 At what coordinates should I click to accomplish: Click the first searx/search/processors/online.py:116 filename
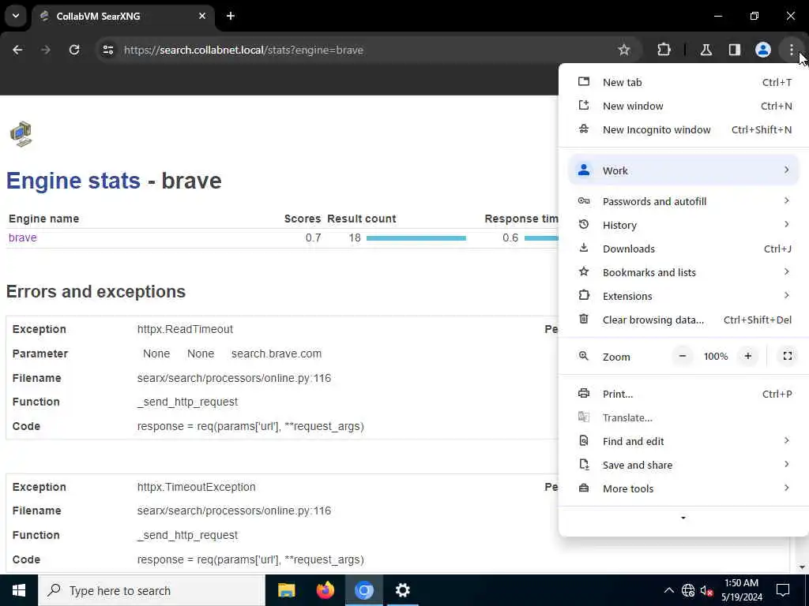tap(234, 378)
